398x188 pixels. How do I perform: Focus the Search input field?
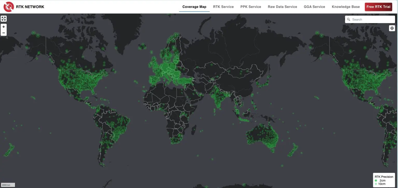[372, 19]
